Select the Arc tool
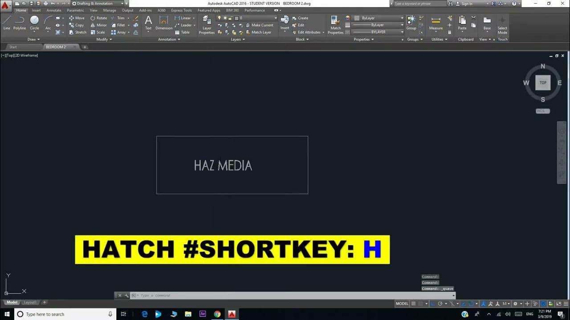570x320 pixels. [48, 22]
